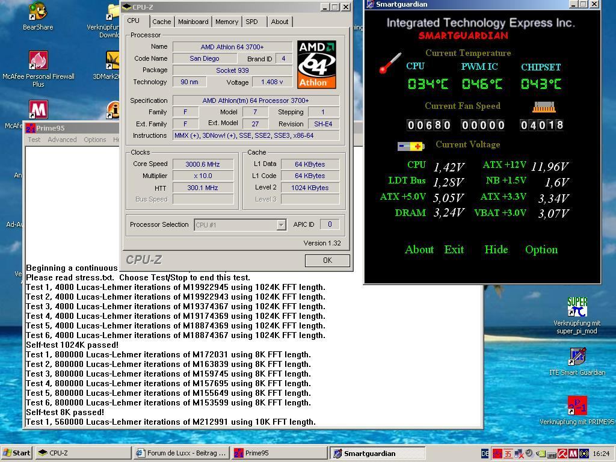The image size is (616, 462).
Task: Click the Multiplier x 10.0 field
Action: pos(203,176)
